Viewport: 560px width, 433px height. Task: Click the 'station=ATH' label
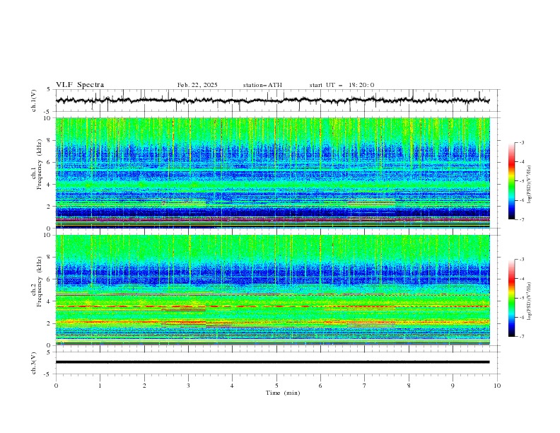[x=262, y=85]
